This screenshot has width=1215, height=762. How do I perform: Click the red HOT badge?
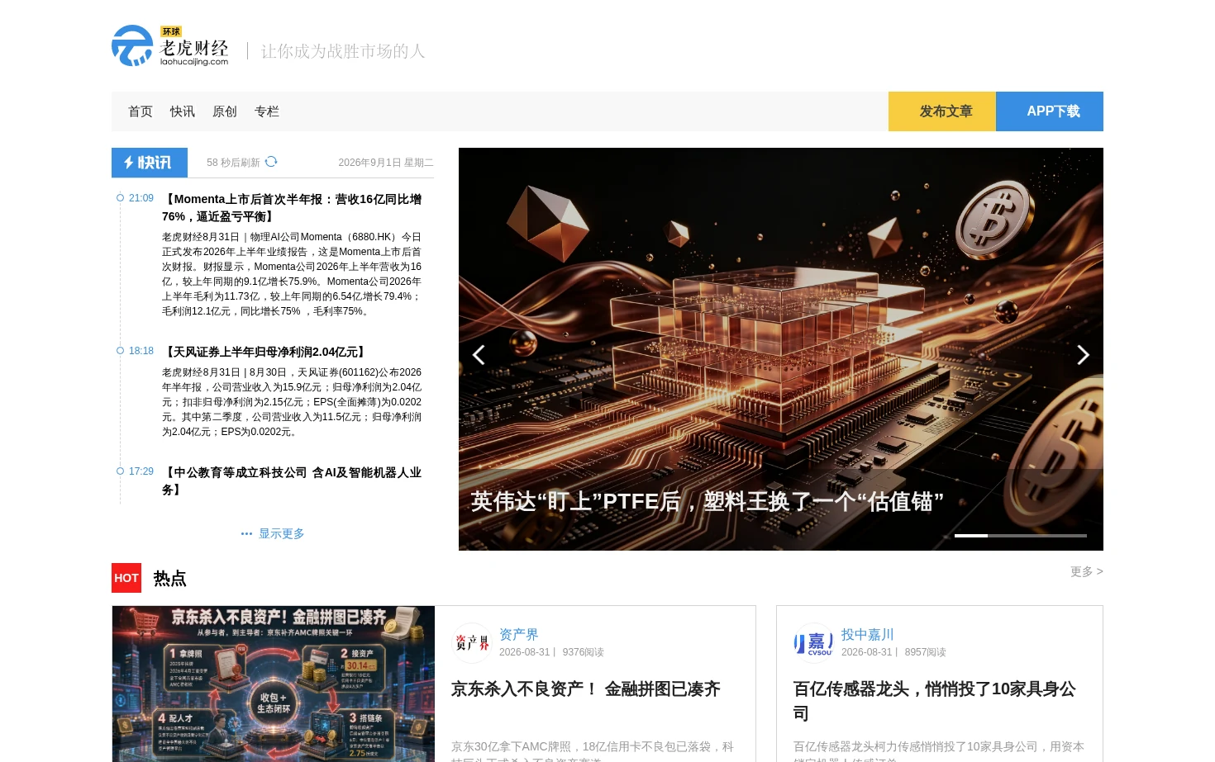pos(126,578)
